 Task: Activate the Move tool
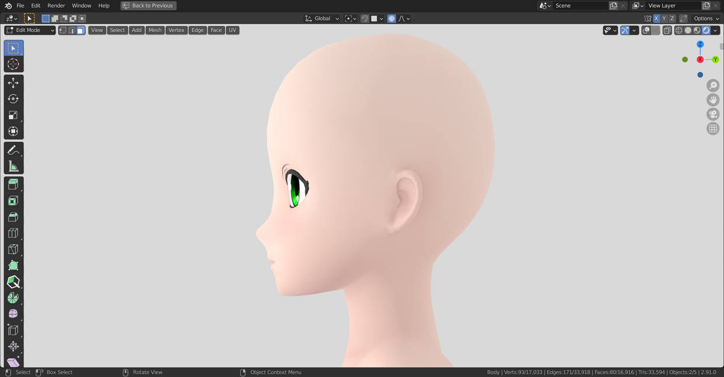coord(13,83)
